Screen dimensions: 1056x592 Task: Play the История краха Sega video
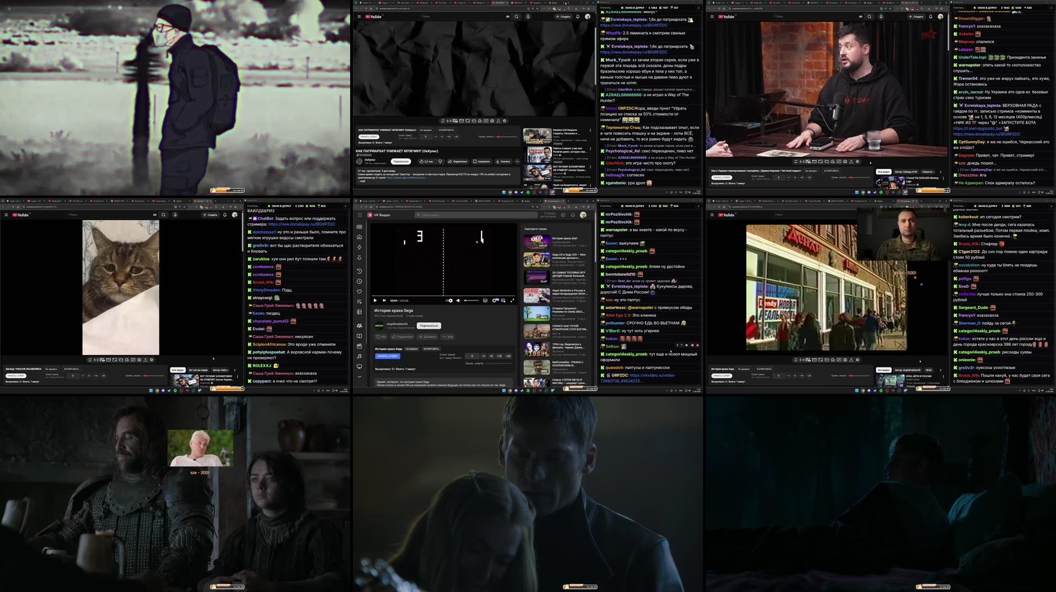375,300
